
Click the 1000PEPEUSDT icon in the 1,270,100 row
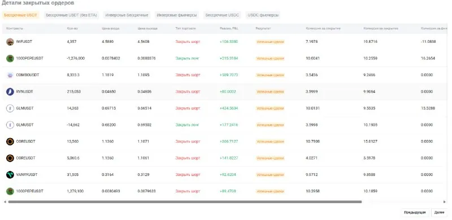click(x=10, y=191)
